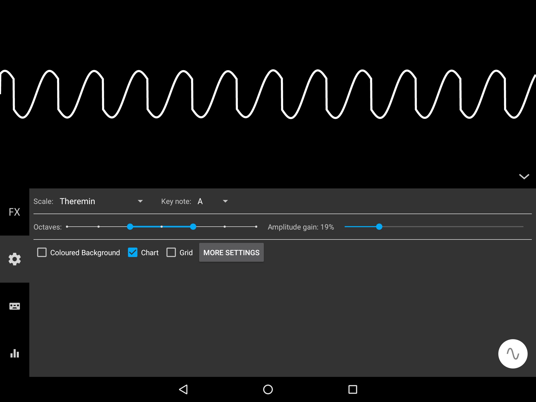Open the Key note dropdown showing A
Screen dimensions: 536x402
[213, 201]
